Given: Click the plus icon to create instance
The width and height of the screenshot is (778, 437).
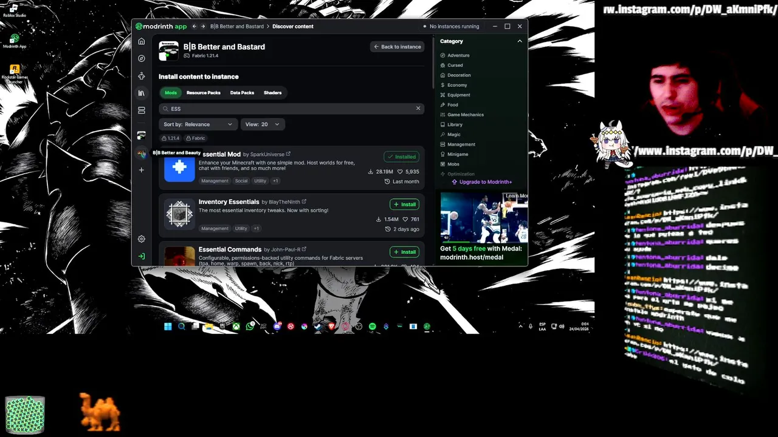Looking at the screenshot, I should [x=142, y=170].
